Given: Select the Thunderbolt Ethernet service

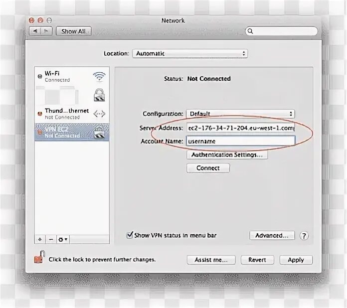Looking at the screenshot, I should [x=72, y=114].
